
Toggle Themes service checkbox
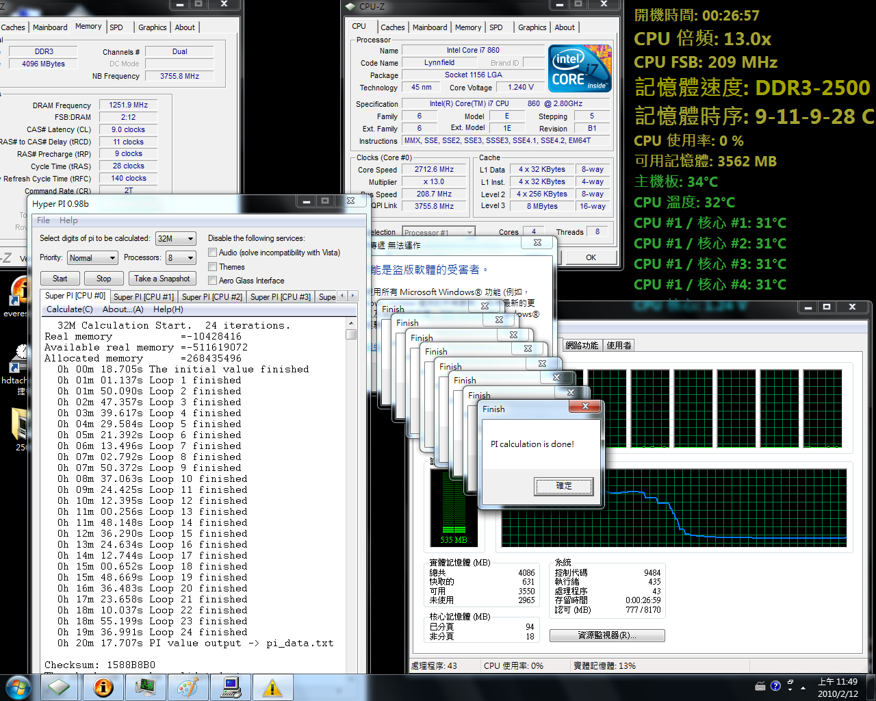(x=212, y=267)
